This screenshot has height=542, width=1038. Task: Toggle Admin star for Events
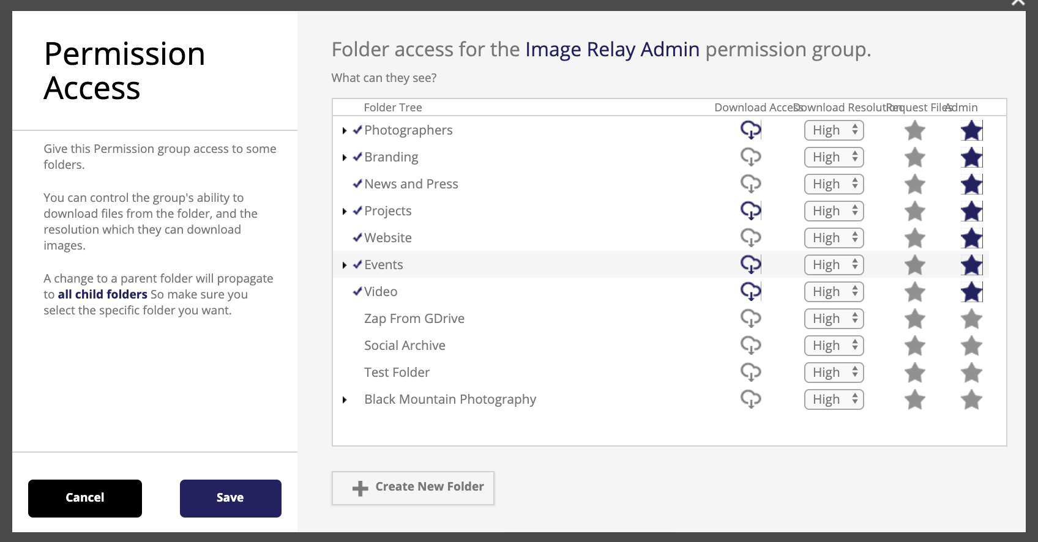tap(972, 265)
